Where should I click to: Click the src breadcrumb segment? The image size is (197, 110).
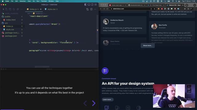[x=29, y=13]
